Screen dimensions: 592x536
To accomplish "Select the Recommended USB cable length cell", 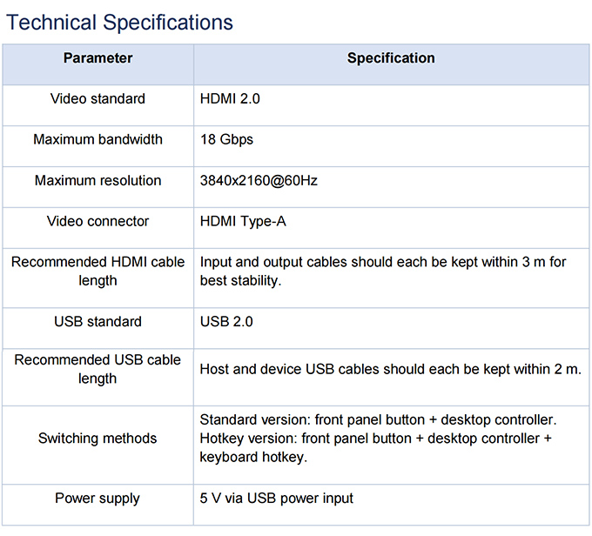I will [x=98, y=369].
